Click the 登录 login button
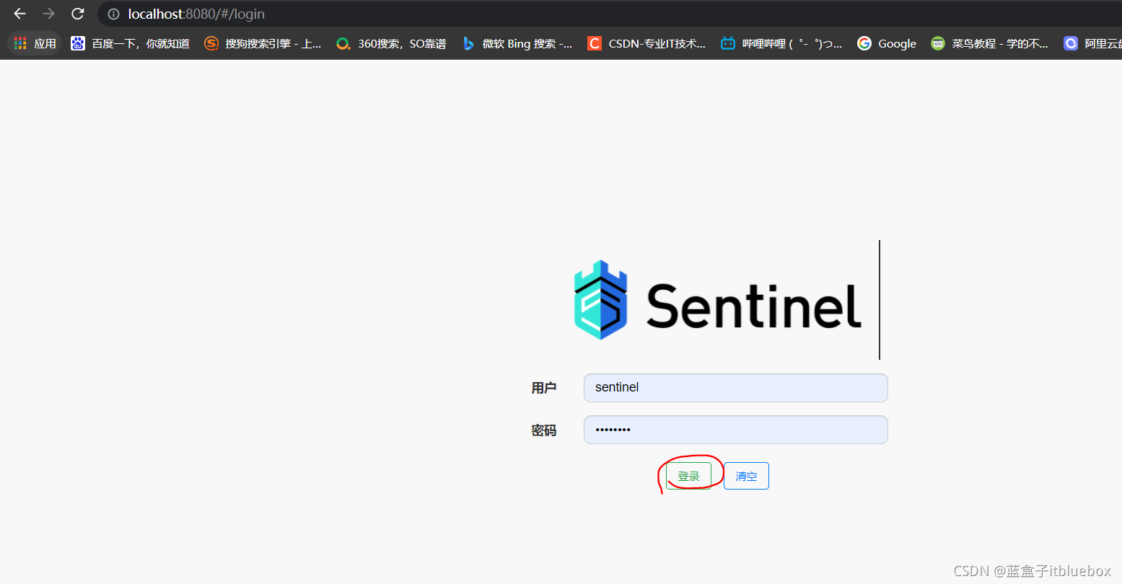Image resolution: width=1122 pixels, height=584 pixels. pyautogui.click(x=688, y=476)
